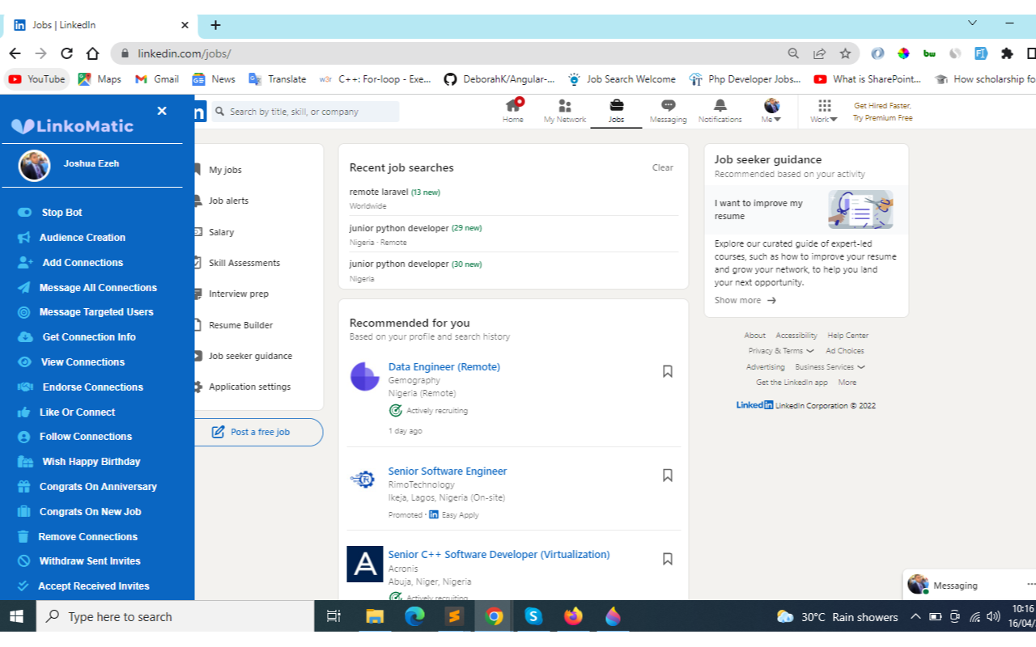
Task: Open View Connections eye icon
Action: 25,362
